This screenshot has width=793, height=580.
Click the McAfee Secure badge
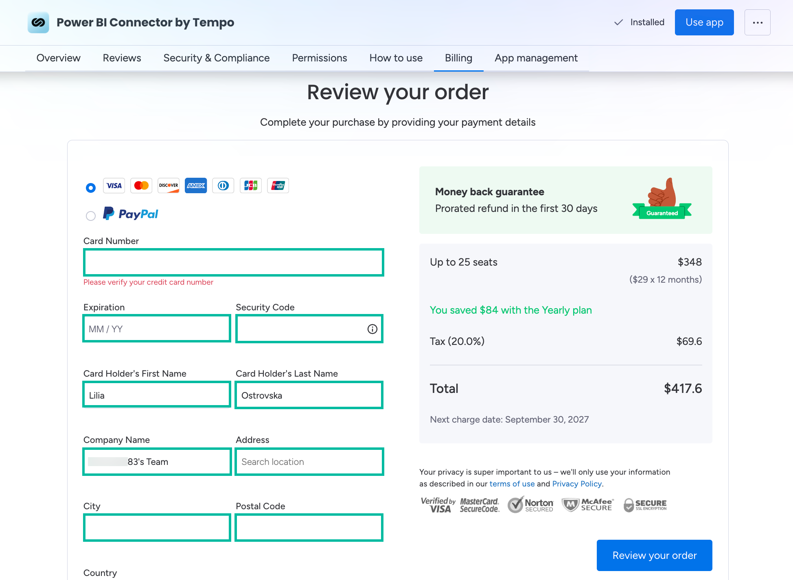pyautogui.click(x=587, y=505)
